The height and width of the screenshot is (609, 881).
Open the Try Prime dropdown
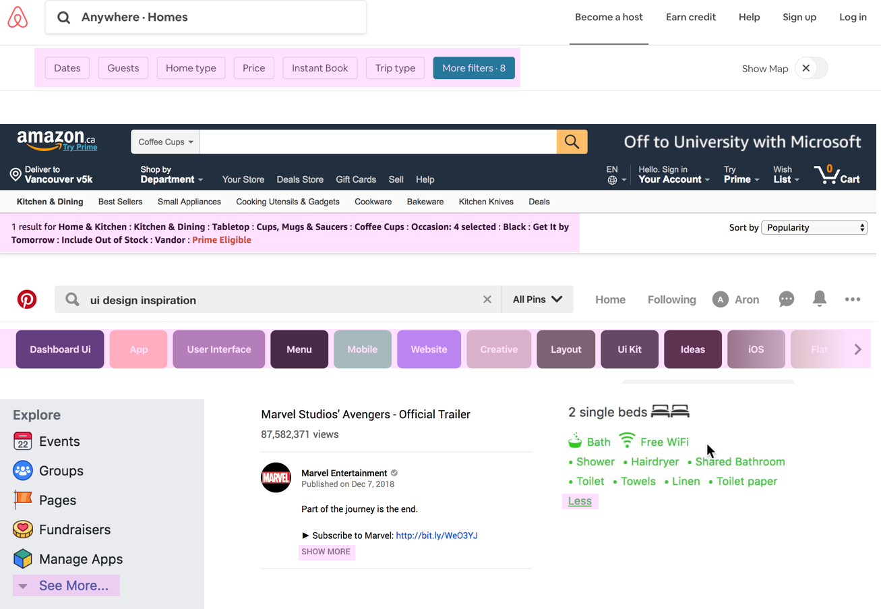(741, 175)
